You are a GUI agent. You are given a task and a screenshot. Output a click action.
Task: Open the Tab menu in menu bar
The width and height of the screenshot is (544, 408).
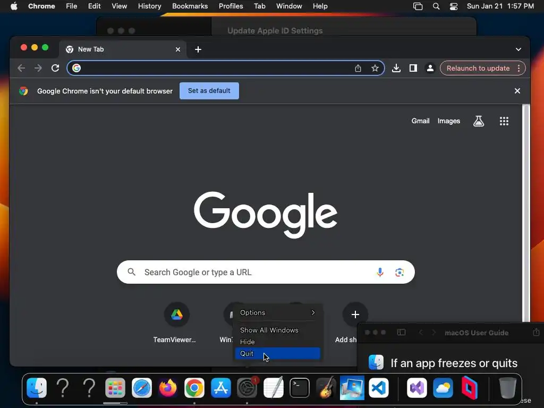tap(259, 6)
